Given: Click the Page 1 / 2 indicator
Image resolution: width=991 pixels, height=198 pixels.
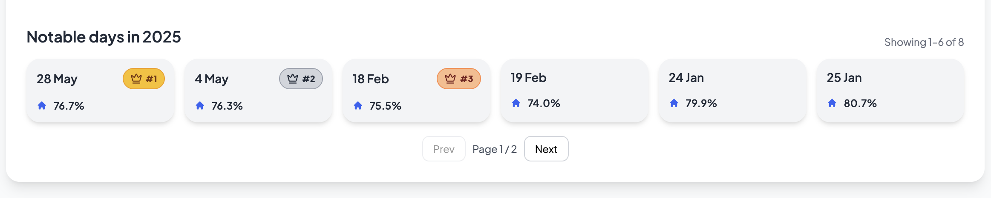Looking at the screenshot, I should click(494, 149).
